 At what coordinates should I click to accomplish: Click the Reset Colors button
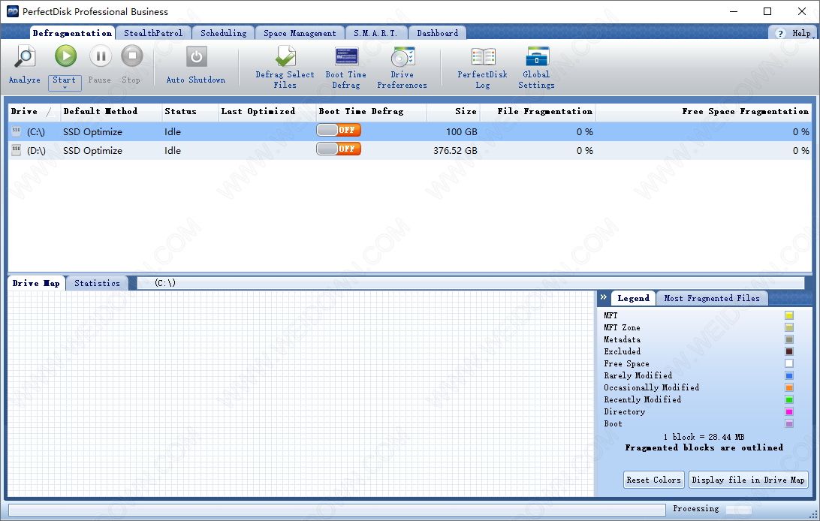point(654,480)
